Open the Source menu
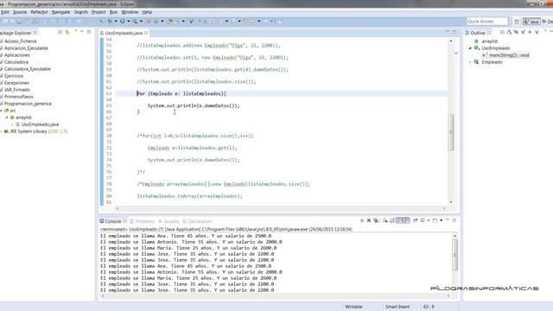 pyautogui.click(x=20, y=12)
